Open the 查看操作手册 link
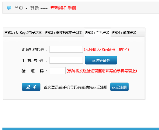Screen dimensions: 159x130 pyautogui.click(x=63, y=8)
